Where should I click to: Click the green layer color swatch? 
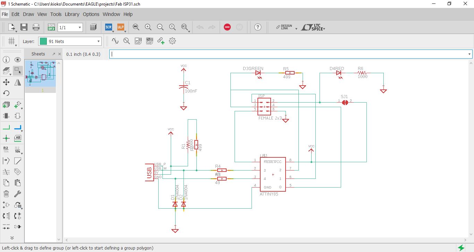click(43, 41)
